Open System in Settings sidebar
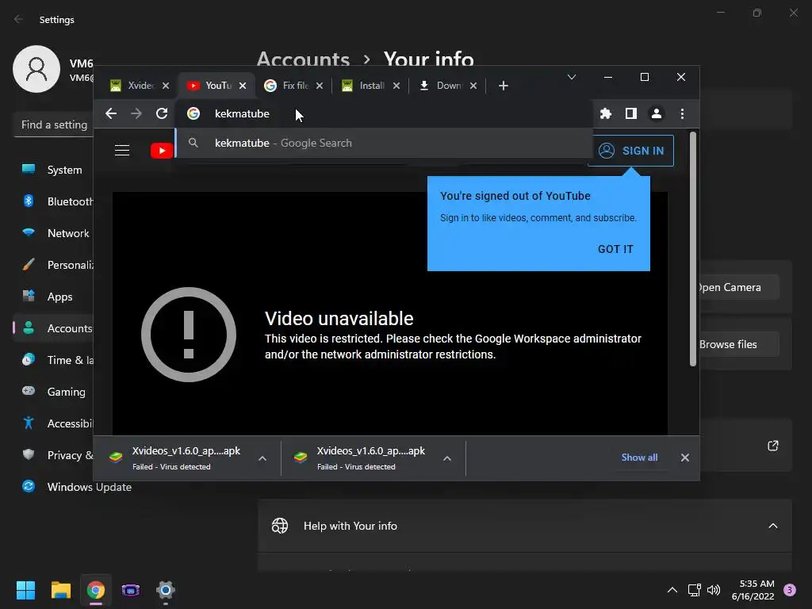812x609 pixels. click(x=53, y=170)
